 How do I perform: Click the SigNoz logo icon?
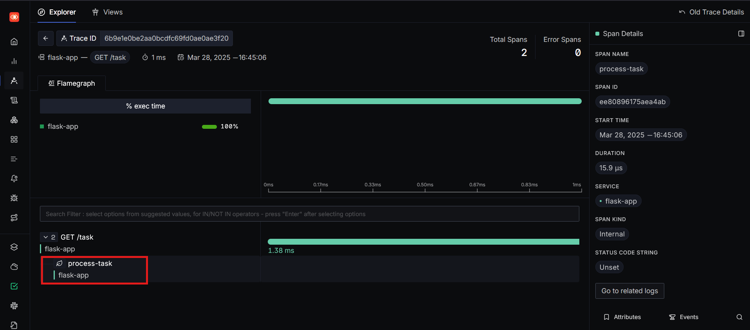click(14, 17)
